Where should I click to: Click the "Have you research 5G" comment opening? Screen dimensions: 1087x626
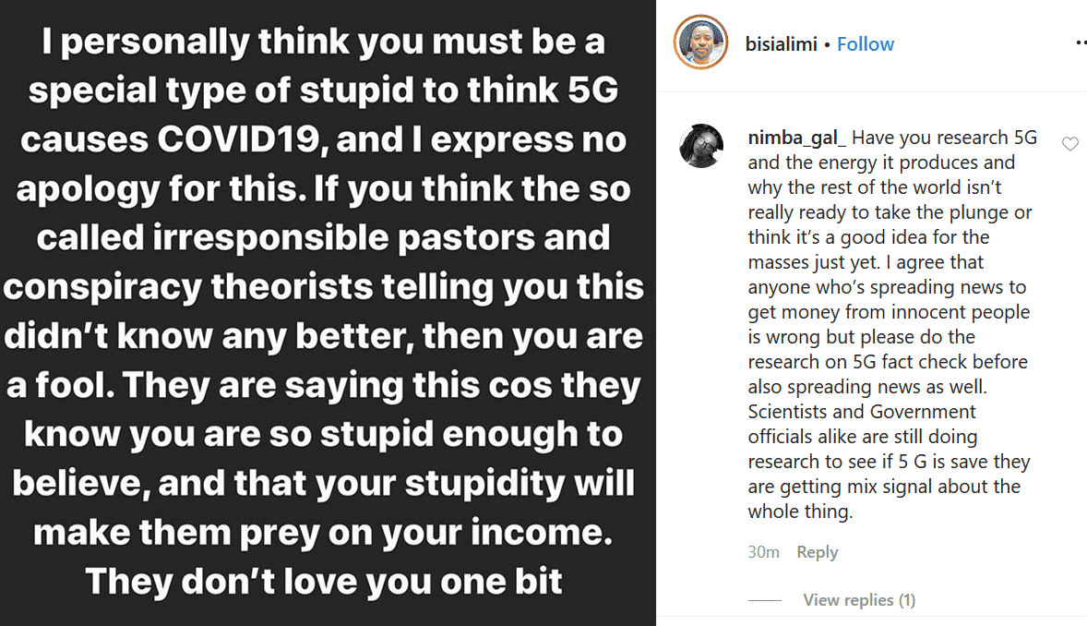[x=944, y=138]
